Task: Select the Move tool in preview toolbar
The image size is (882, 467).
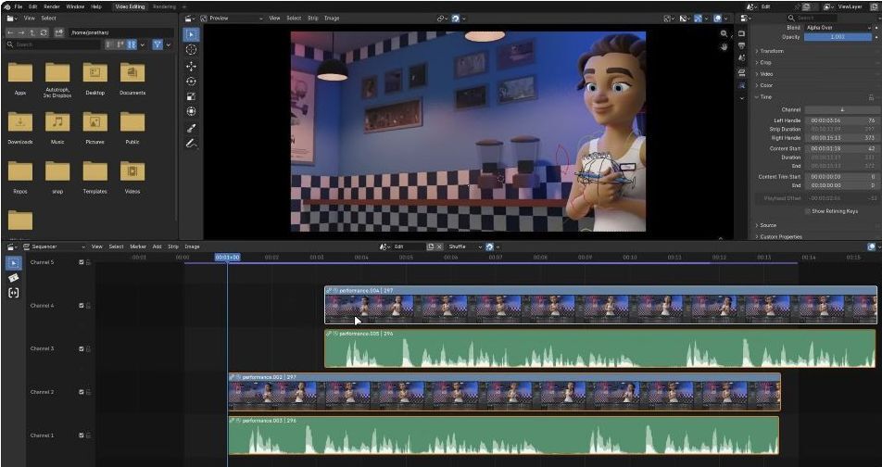Action: coord(191,66)
